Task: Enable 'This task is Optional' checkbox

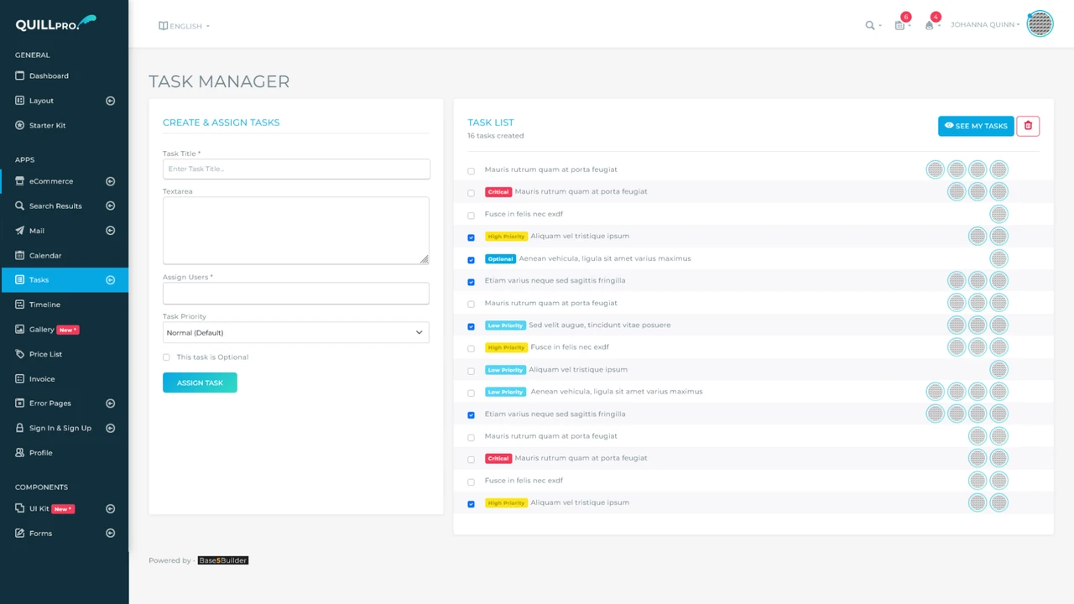Action: click(166, 357)
